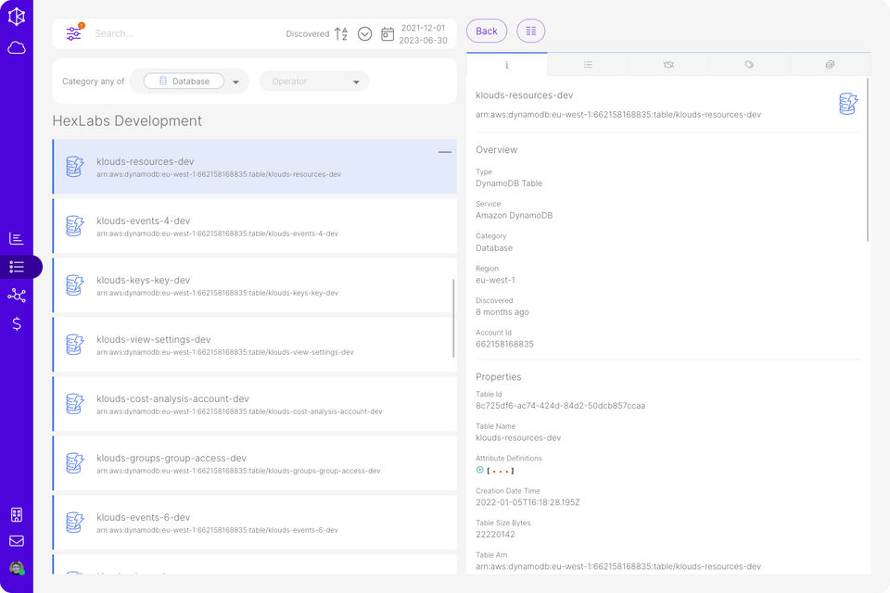Screen dimensions: 890x593
Task: Click the resource list scrollbar
Action: [453, 318]
